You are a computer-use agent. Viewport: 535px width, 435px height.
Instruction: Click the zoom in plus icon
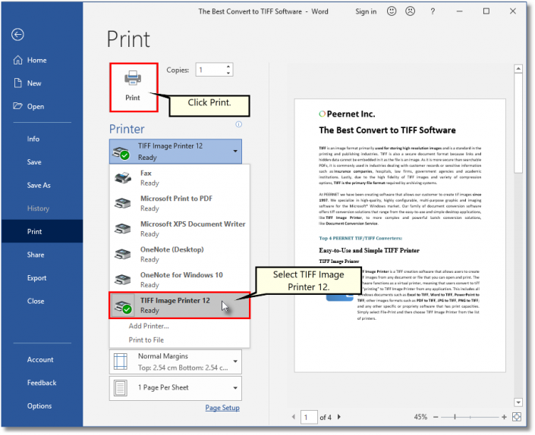tap(504, 417)
